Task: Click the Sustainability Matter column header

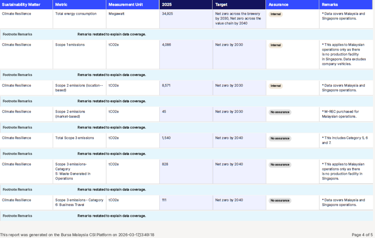Action: (x=21, y=5)
